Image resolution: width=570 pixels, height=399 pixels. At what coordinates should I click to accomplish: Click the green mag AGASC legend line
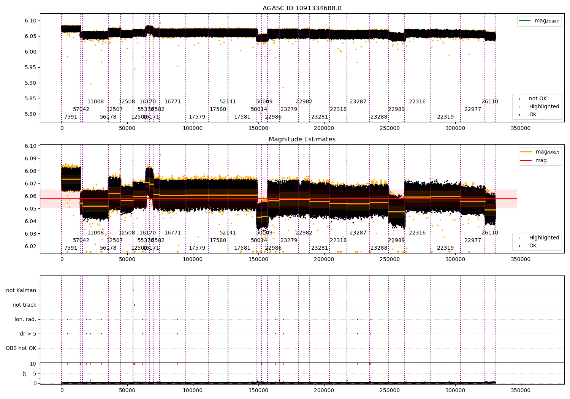tap(525, 21)
